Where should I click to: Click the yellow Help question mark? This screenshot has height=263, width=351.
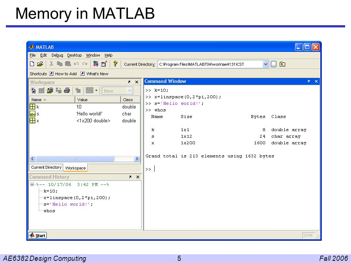click(115, 64)
